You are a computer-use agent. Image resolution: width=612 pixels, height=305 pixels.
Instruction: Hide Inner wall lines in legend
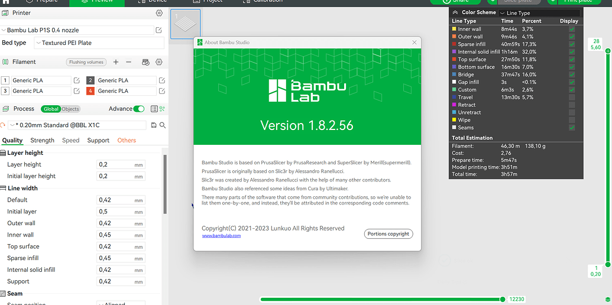coord(572,29)
